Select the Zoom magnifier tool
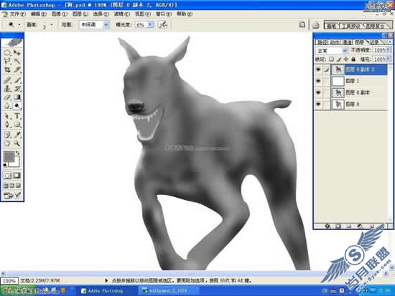The image size is (395, 296). point(17,143)
